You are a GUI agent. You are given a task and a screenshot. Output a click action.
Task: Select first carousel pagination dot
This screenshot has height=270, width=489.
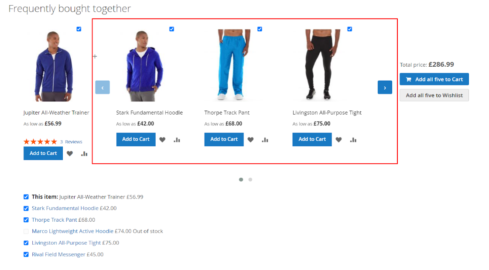tap(241, 180)
